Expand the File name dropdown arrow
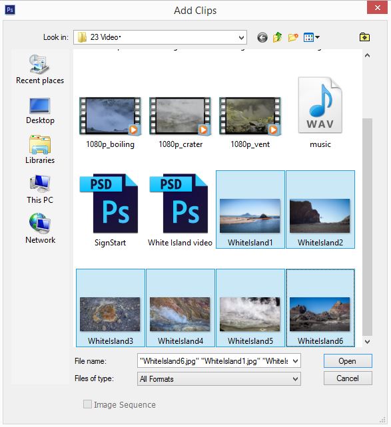 pyautogui.click(x=295, y=361)
